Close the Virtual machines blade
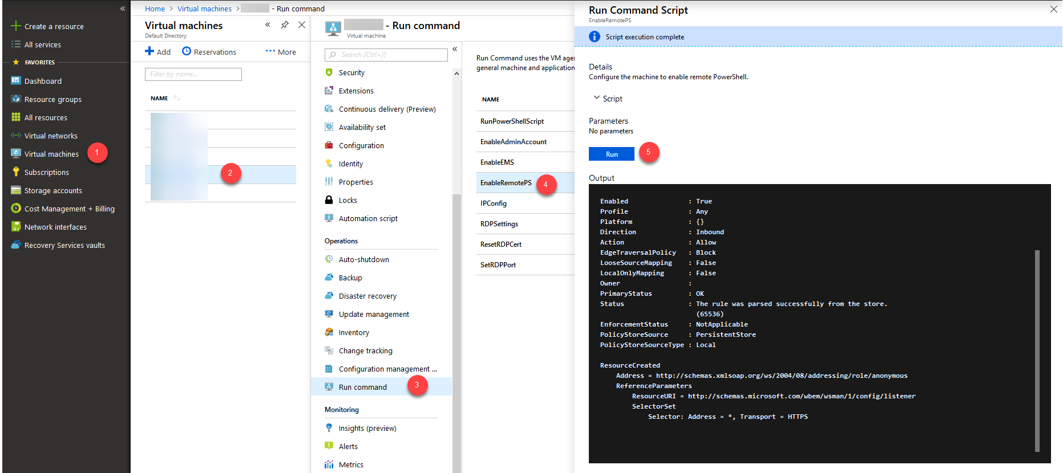Screen dimensions: 1063x473 [x=302, y=25]
